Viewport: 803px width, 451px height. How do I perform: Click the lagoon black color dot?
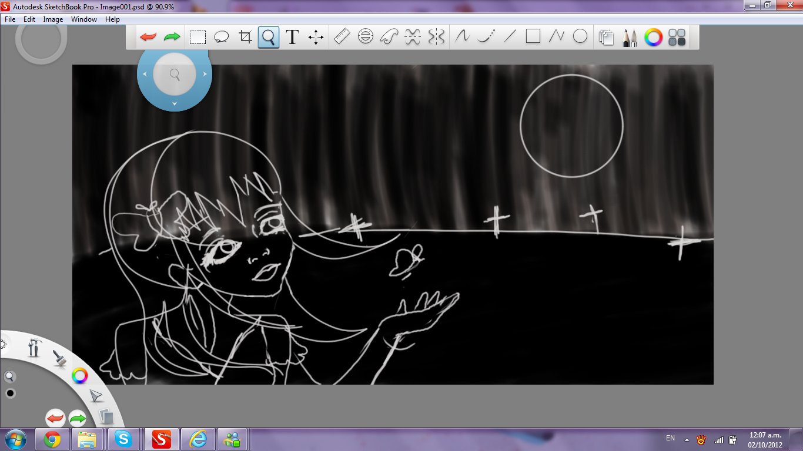pyautogui.click(x=10, y=393)
